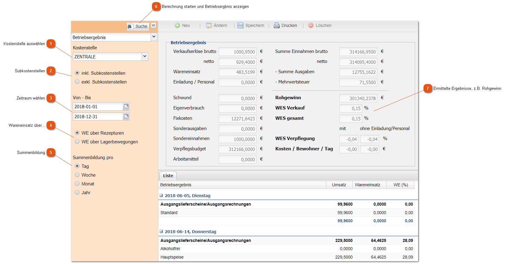Screen dimensions: 506x264
Task: Click the Arbeitsmittel value field
Action: pyautogui.click(x=237, y=159)
